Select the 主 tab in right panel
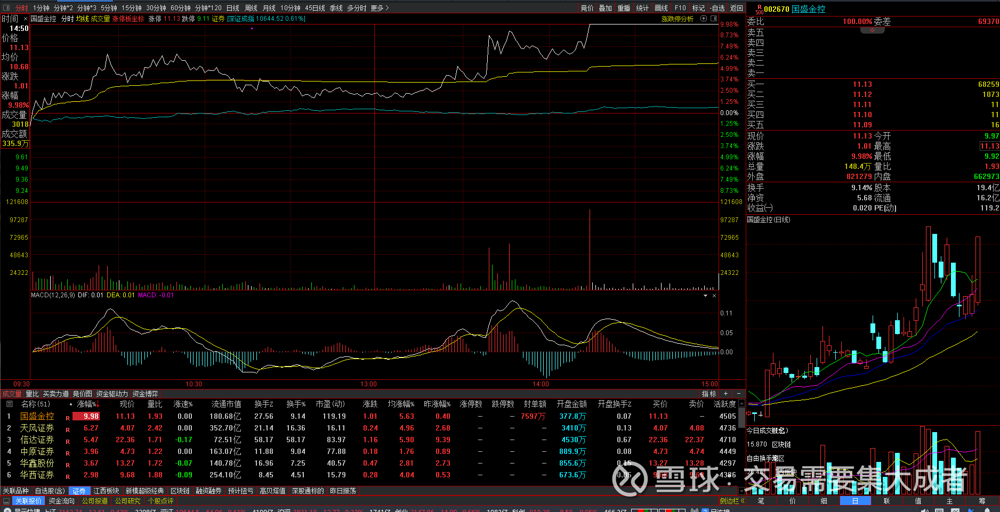 [949, 501]
